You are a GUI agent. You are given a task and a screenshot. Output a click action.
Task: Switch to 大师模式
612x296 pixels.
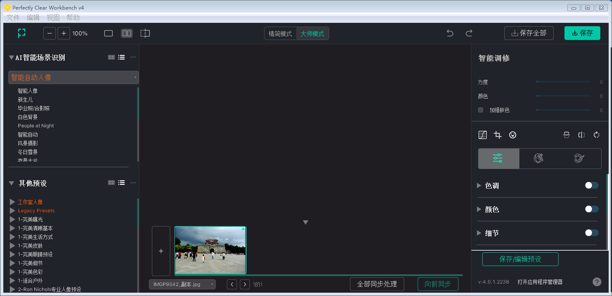click(312, 34)
